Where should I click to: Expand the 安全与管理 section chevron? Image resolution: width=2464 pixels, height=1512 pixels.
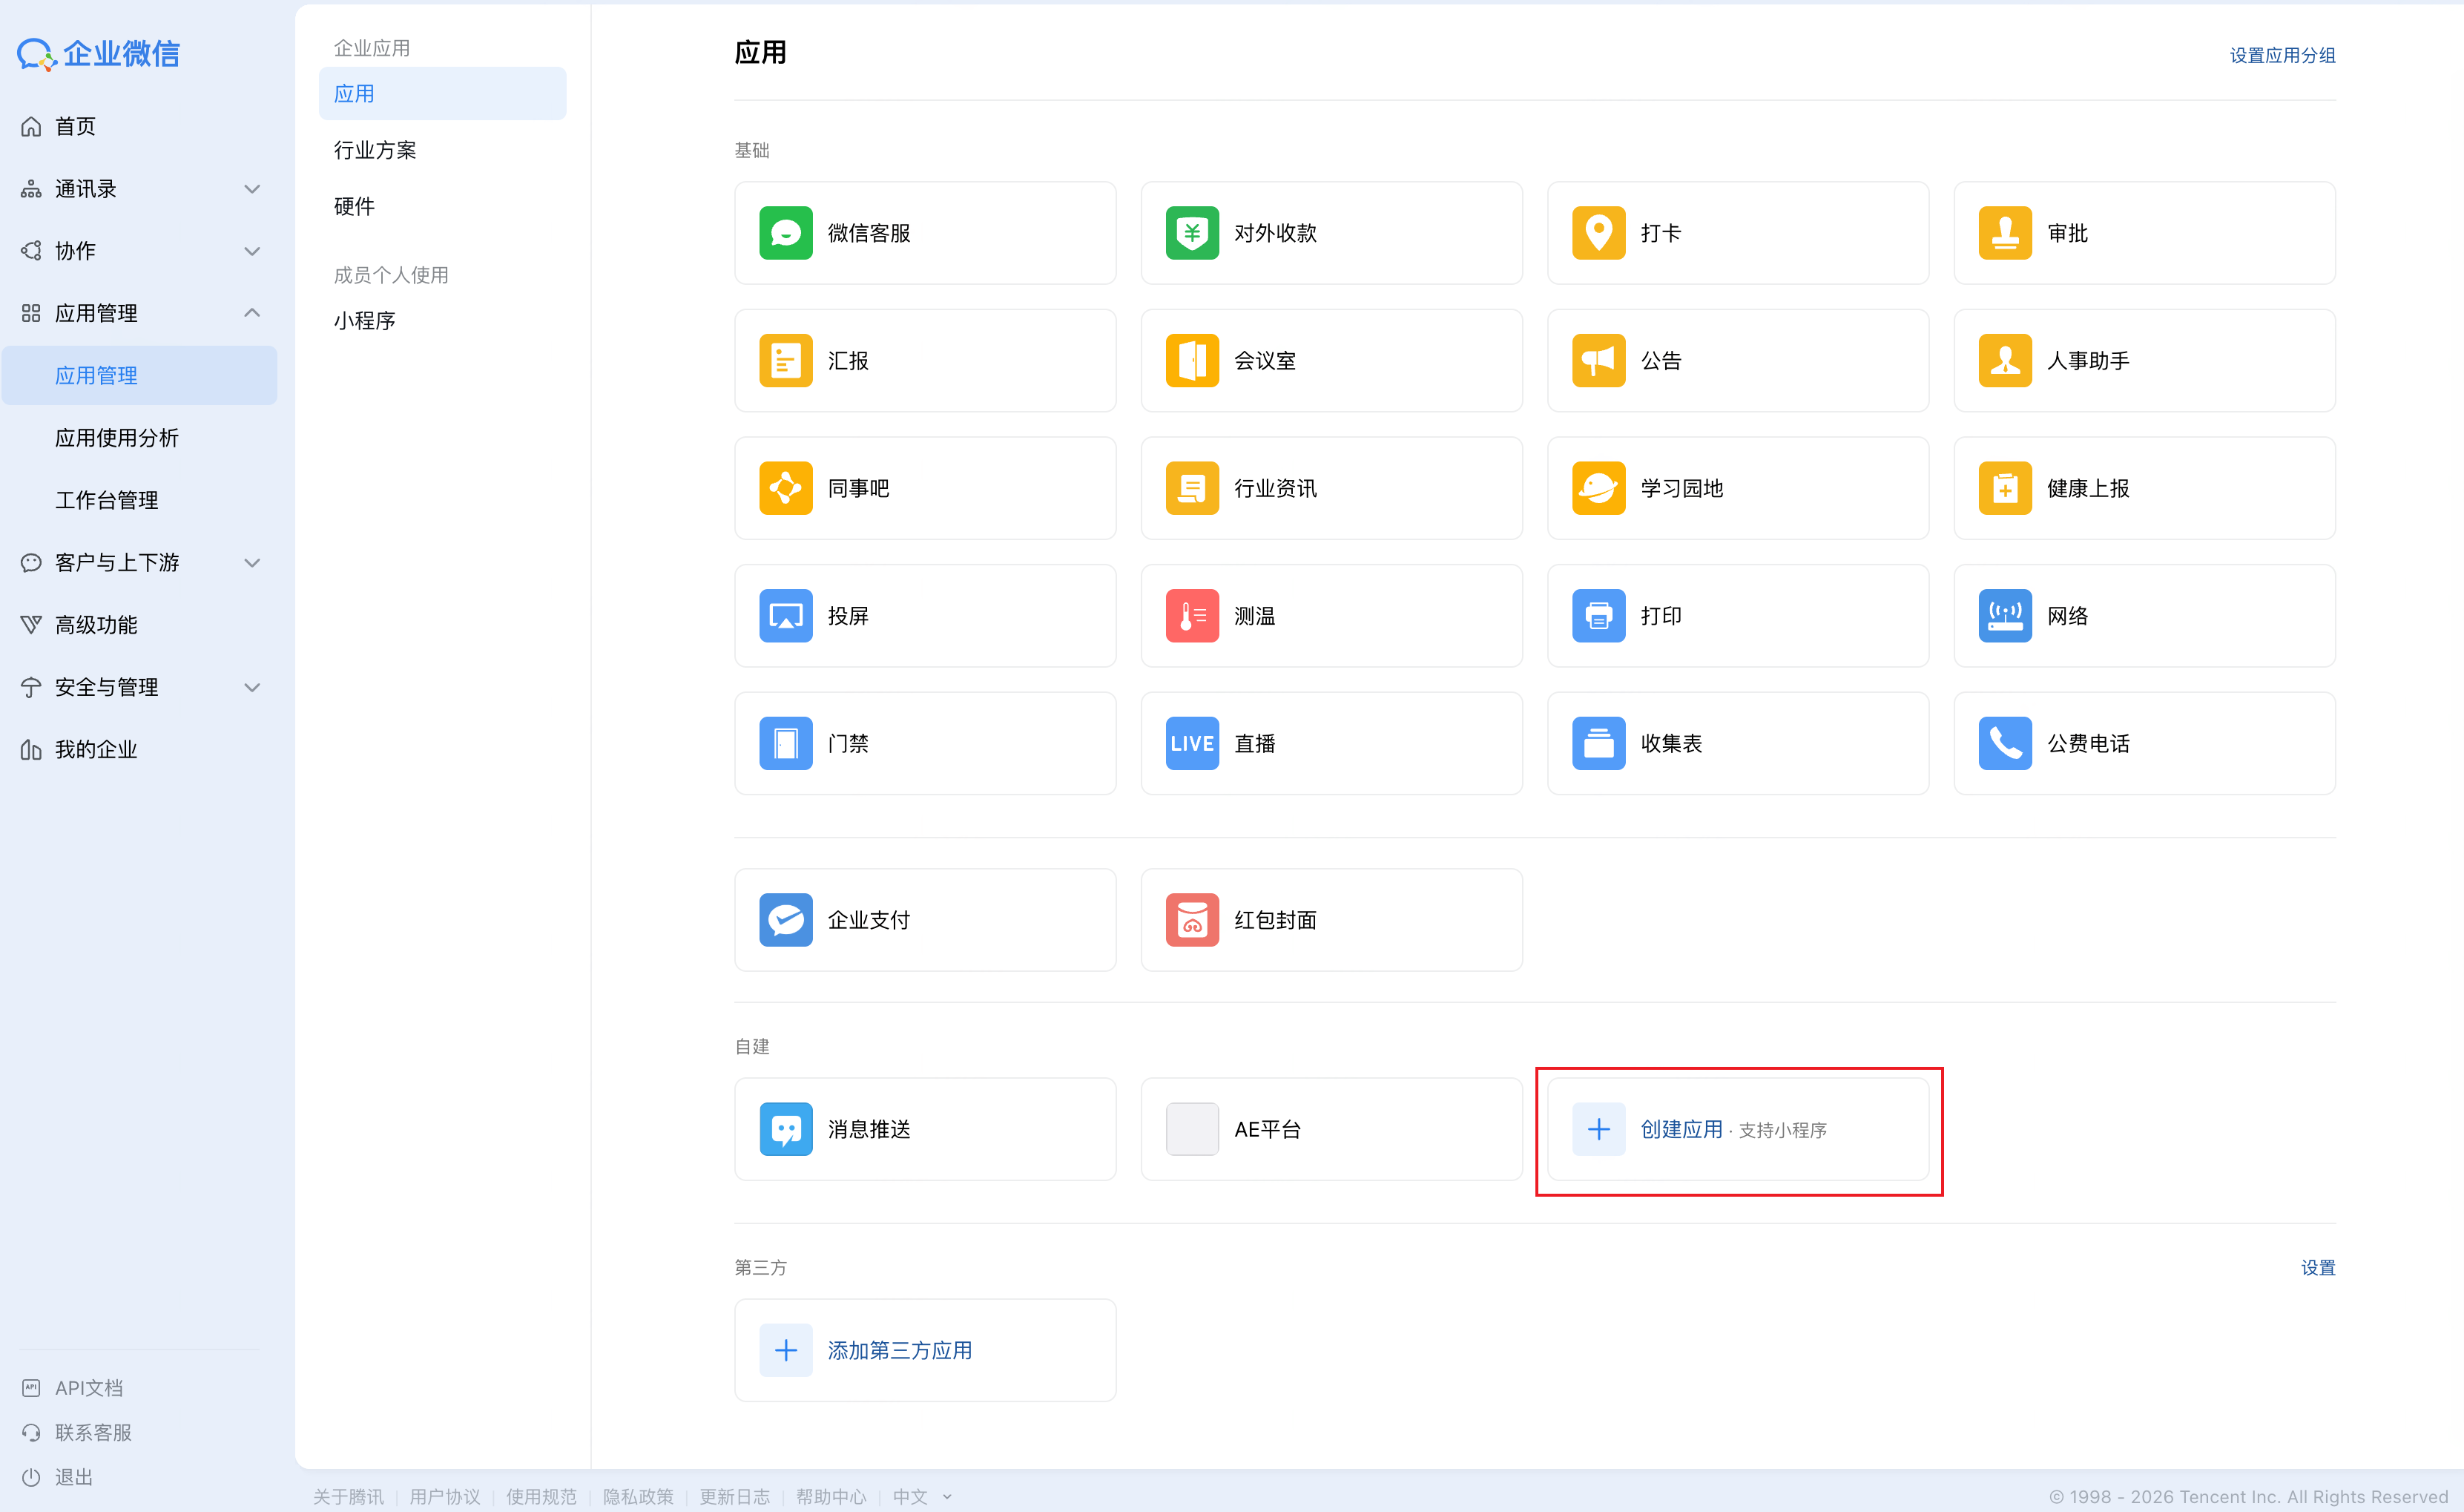tap(252, 687)
